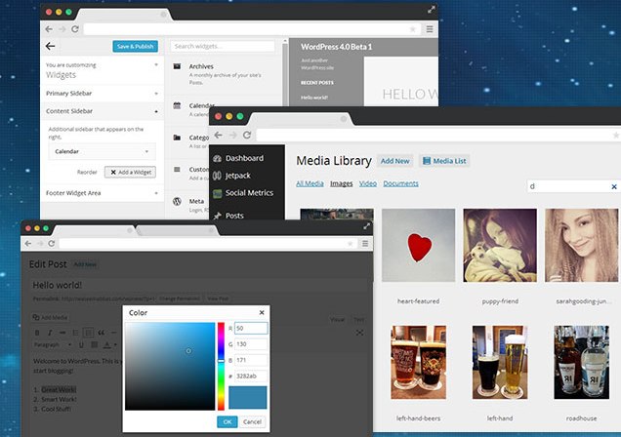Viewport: 621px width, 437px height.
Task: Switch to Media List view
Action: (444, 161)
